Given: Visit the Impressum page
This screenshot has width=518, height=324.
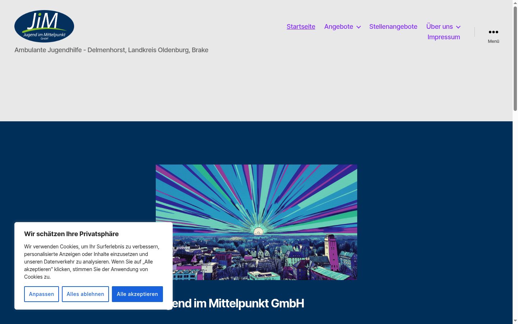Looking at the screenshot, I should [444, 37].
